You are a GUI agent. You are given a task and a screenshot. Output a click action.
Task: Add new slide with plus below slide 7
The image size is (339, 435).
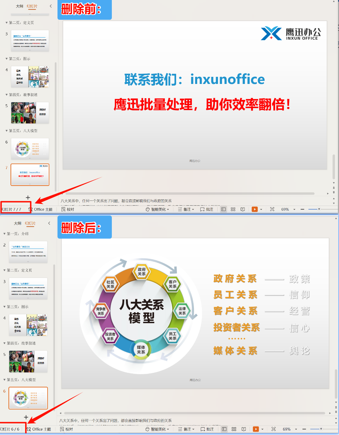click(28, 197)
